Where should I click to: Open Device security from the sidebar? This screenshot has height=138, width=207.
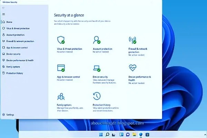11,54
